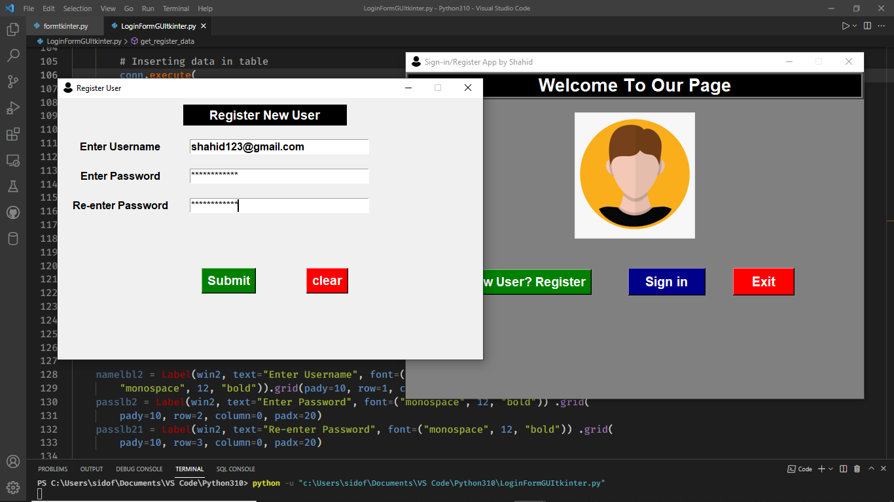Click the user avatar image in the Sign-in app
The width and height of the screenshot is (894, 502).
pyautogui.click(x=634, y=175)
